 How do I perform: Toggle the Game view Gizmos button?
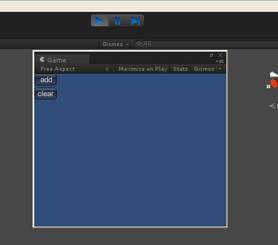[x=204, y=69]
